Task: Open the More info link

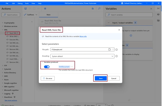Action: point(83,36)
